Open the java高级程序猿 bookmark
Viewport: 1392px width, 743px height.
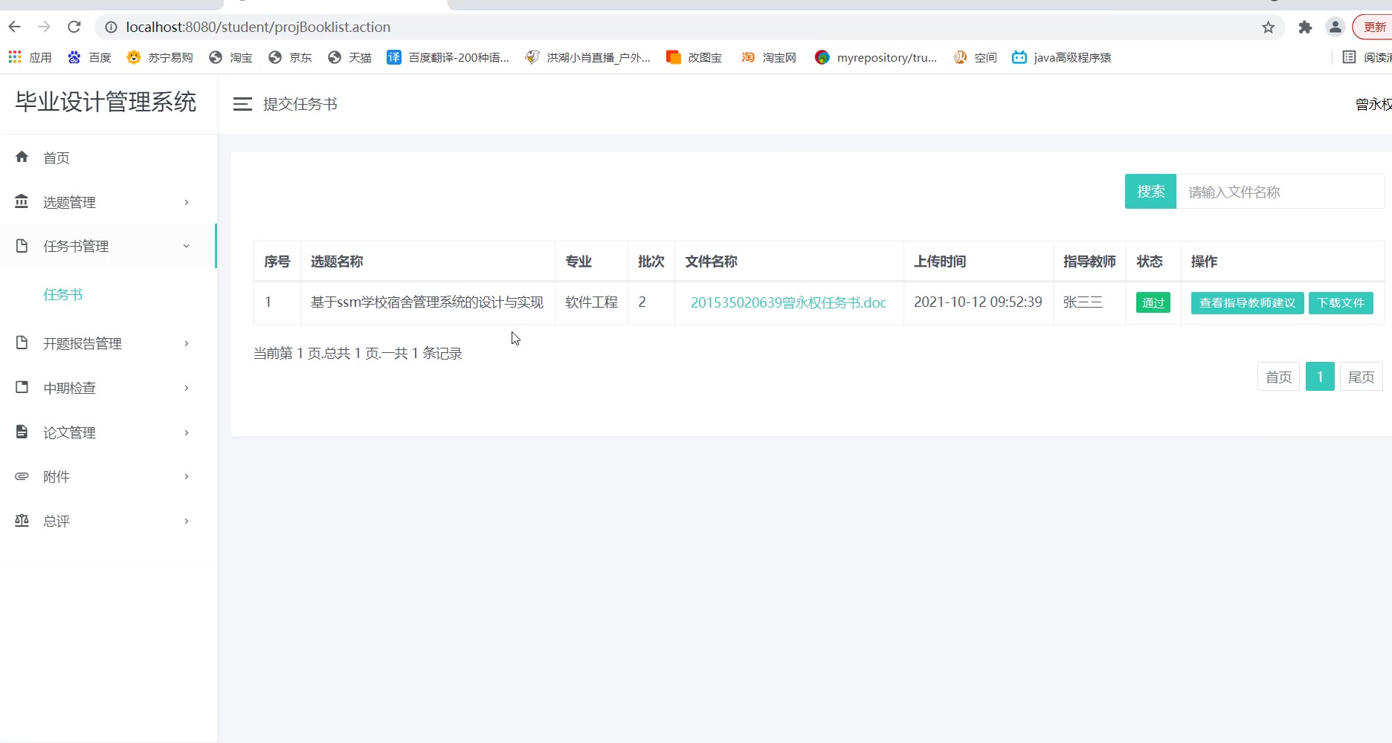click(1061, 57)
